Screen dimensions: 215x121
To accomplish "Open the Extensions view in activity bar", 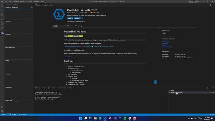I will pos(2,24).
